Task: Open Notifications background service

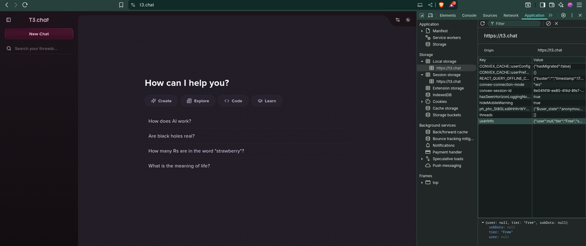Action: click(x=443, y=146)
